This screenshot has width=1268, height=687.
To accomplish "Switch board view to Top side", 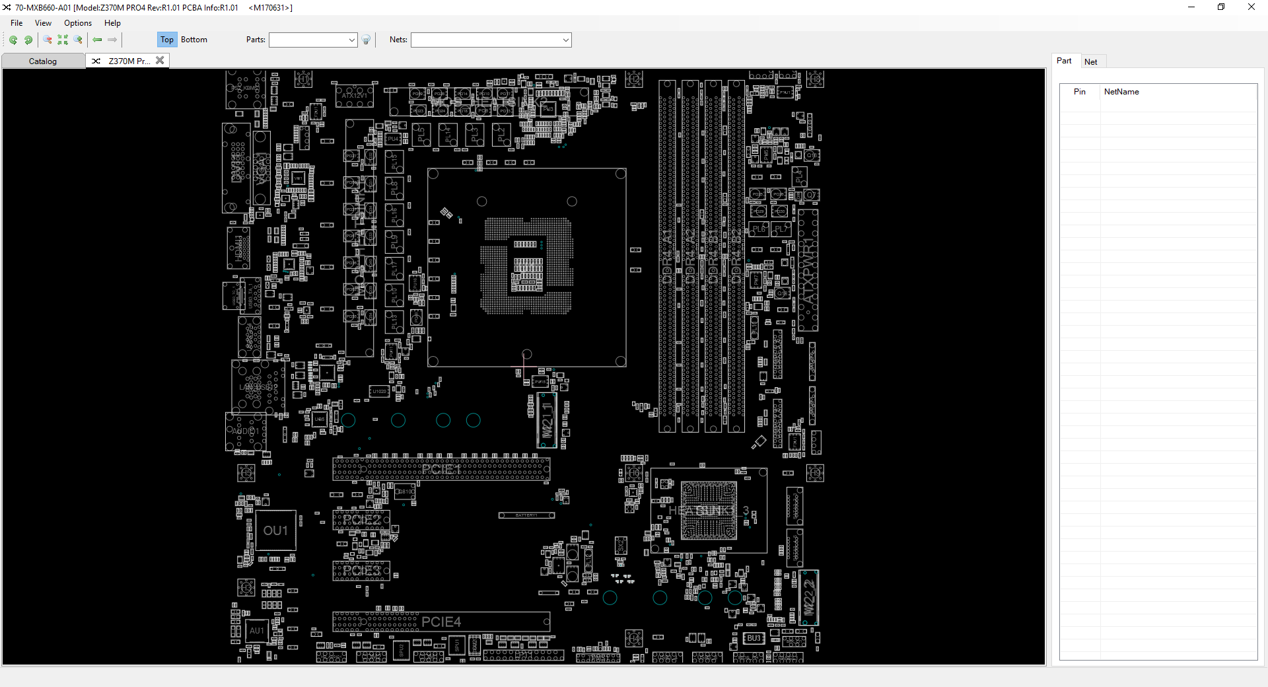I will point(167,40).
